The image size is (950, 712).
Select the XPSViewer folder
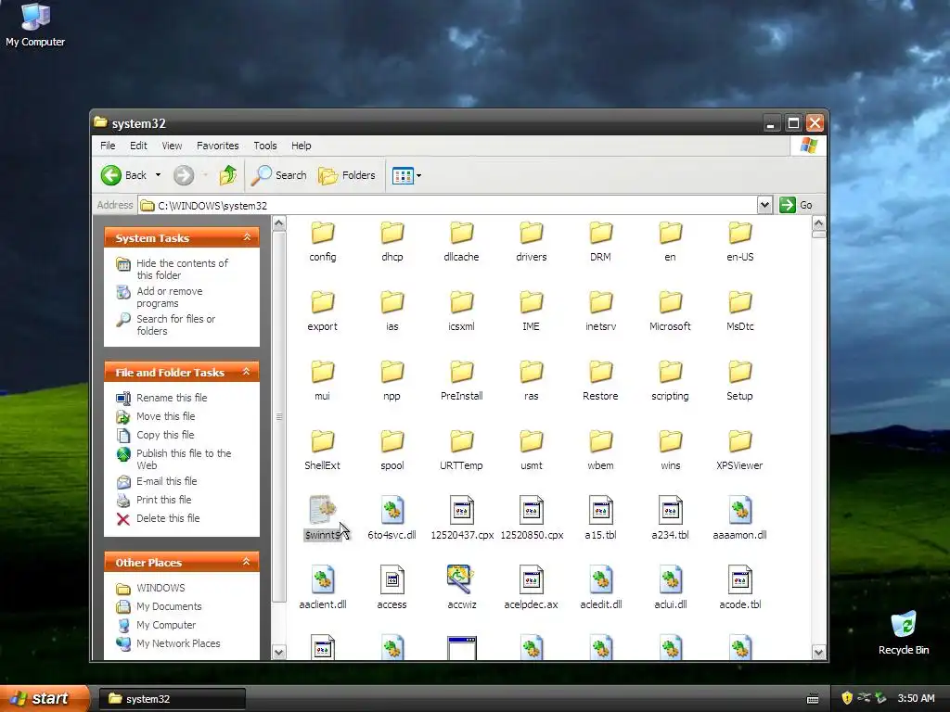click(739, 450)
